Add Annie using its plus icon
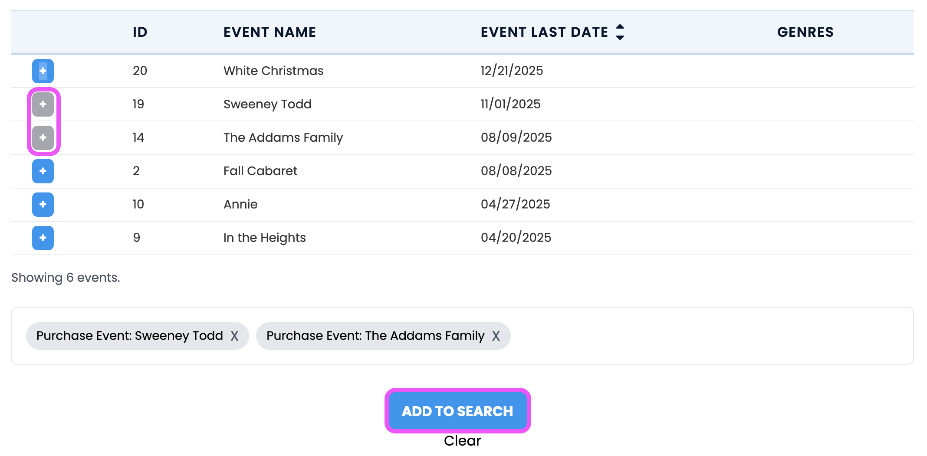Viewport: 927px width, 456px height. (43, 205)
